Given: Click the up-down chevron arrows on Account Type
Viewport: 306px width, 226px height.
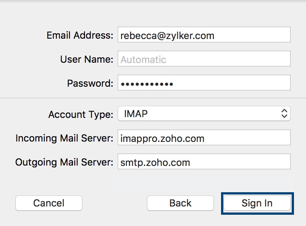Looking at the screenshot, I should [x=284, y=114].
